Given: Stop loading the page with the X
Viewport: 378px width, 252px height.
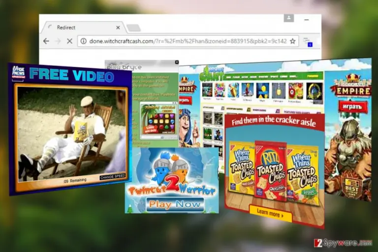Looking at the screenshot, I should (x=70, y=41).
